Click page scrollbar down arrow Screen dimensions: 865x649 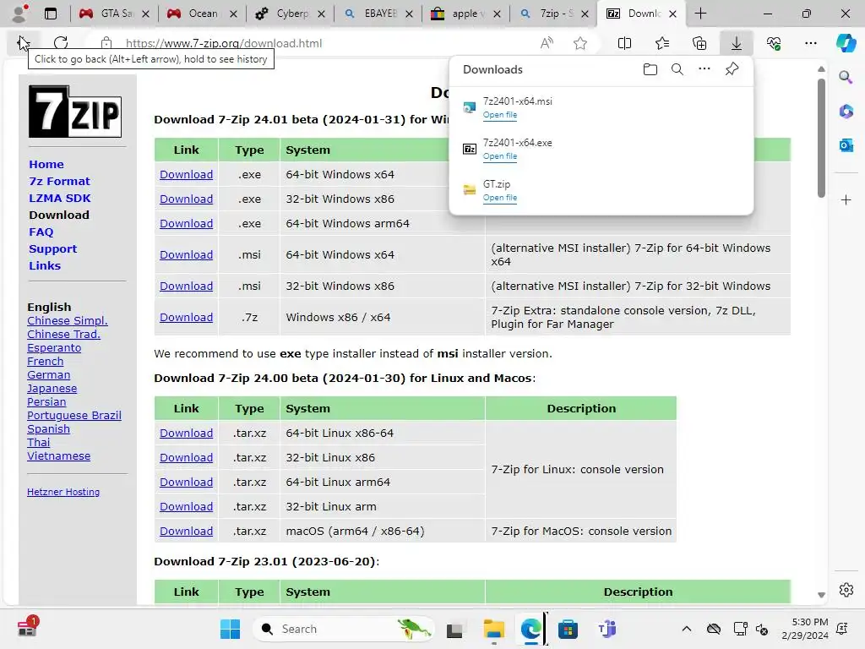[821, 595]
